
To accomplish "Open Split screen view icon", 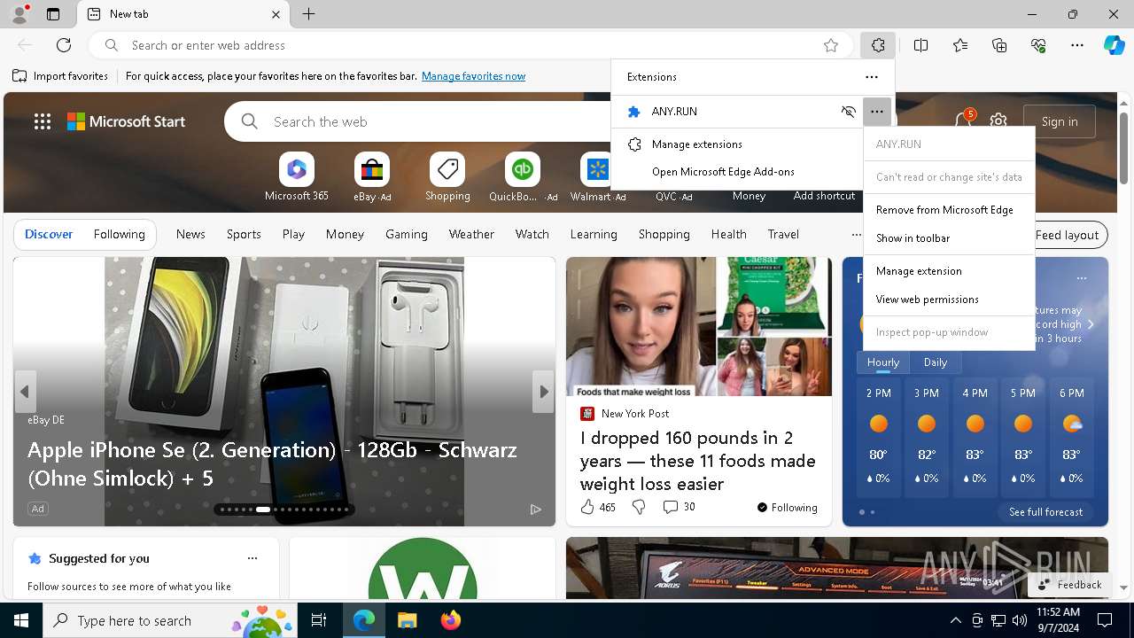I will click(920, 45).
